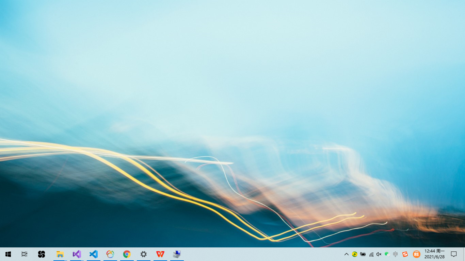465x261 pixels.
Task: Open the Sogou input method tray icon
Action: coord(405,254)
